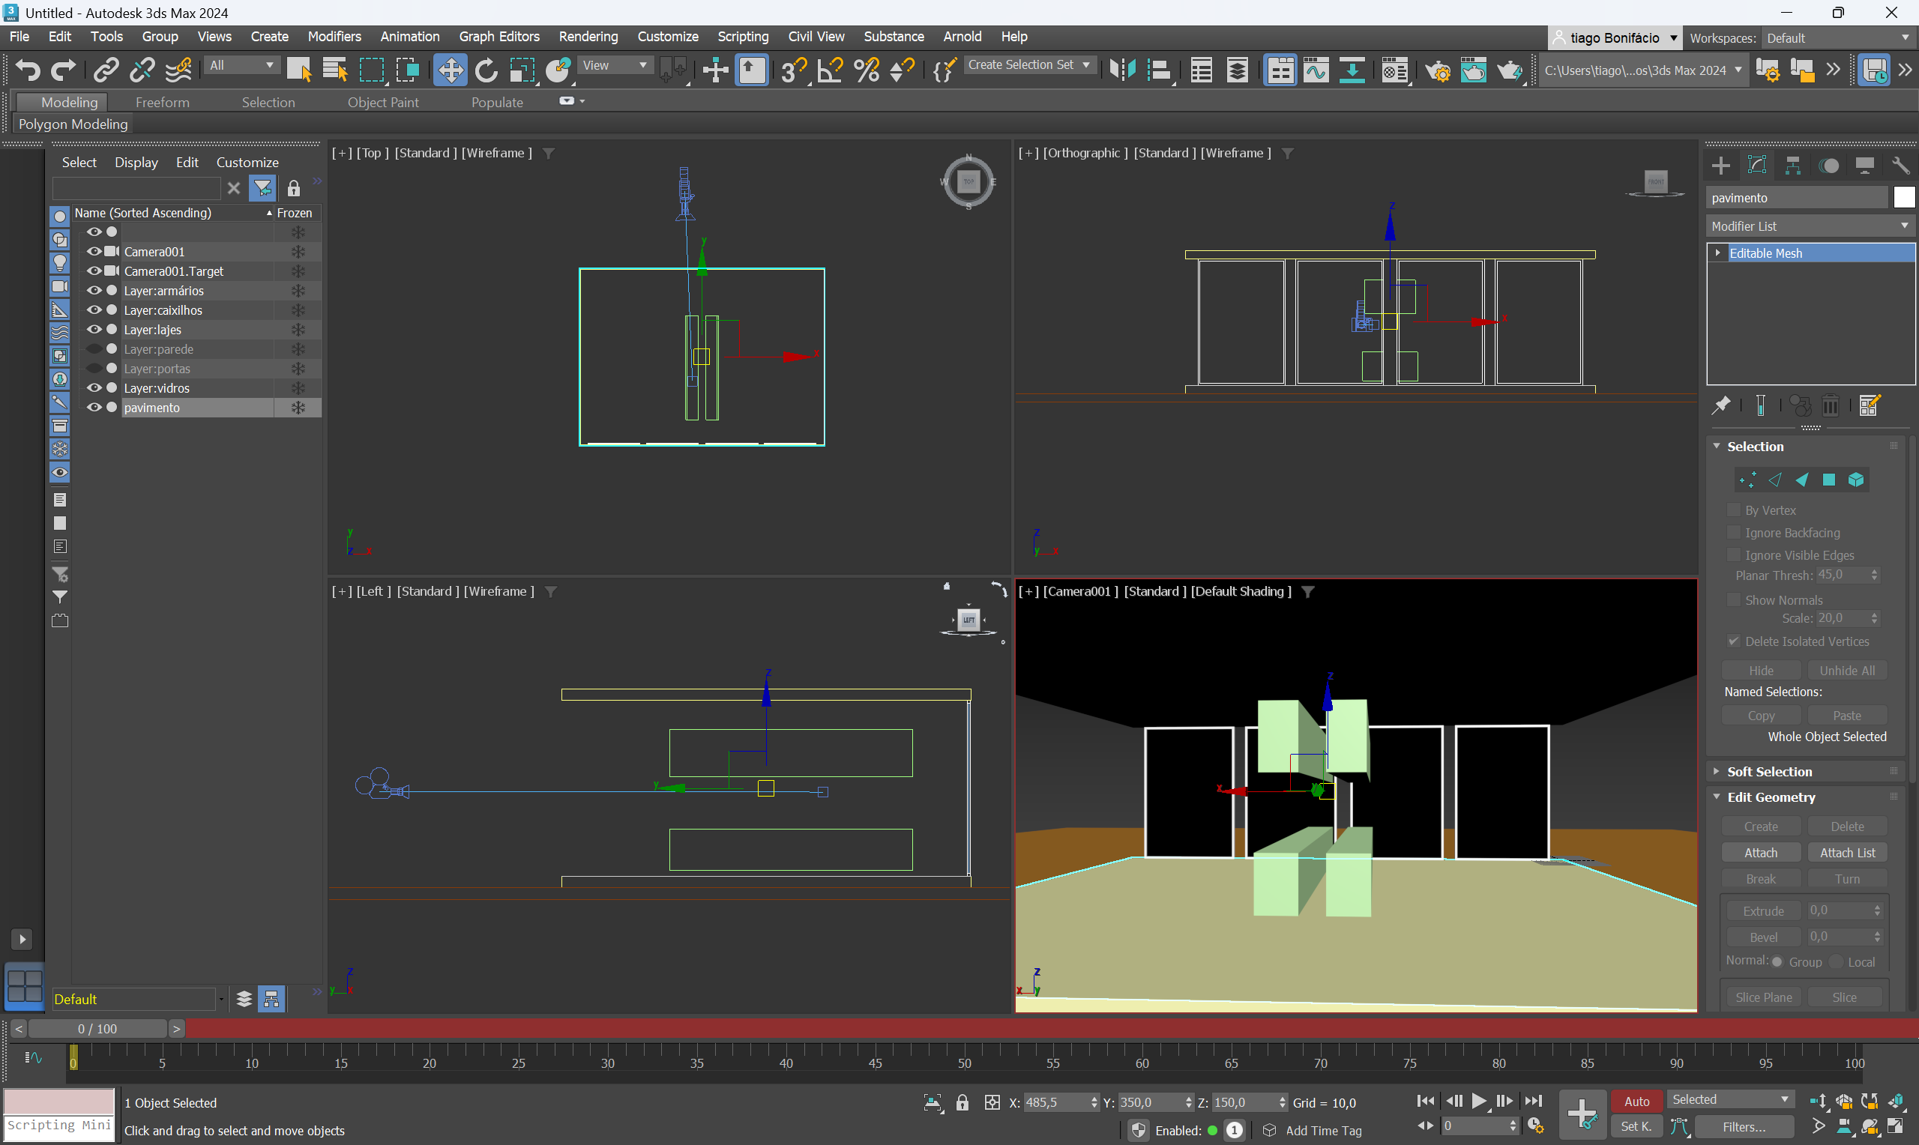1919x1145 pixels.
Task: Activate the Select and Rotate tool
Action: coord(486,70)
